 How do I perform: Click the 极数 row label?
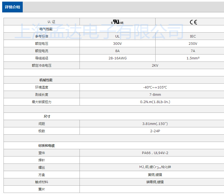tap(42, 131)
